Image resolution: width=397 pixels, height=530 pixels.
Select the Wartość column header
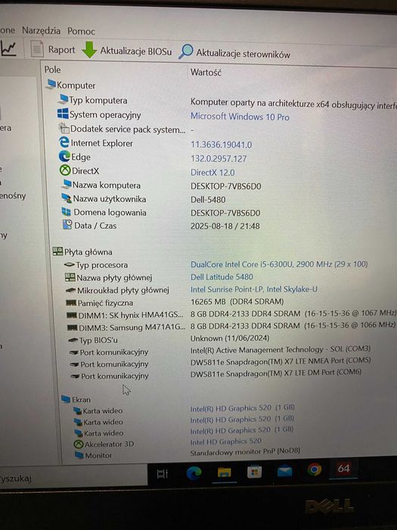pyautogui.click(x=206, y=72)
